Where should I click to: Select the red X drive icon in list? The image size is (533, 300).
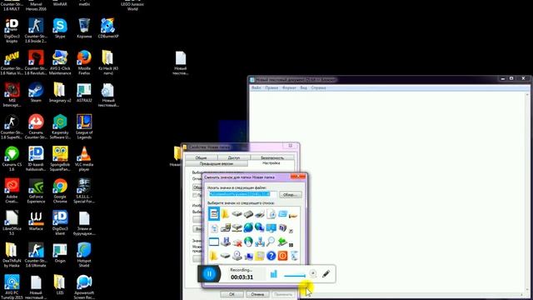pyautogui.click(x=237, y=242)
